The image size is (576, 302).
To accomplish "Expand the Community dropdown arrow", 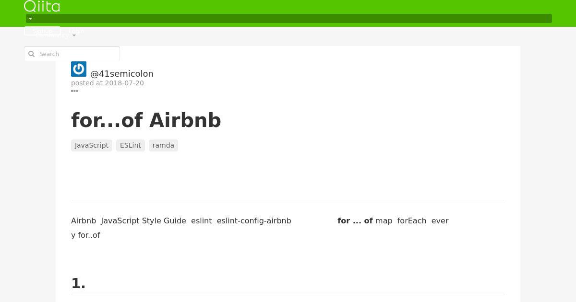I will [x=74, y=36].
